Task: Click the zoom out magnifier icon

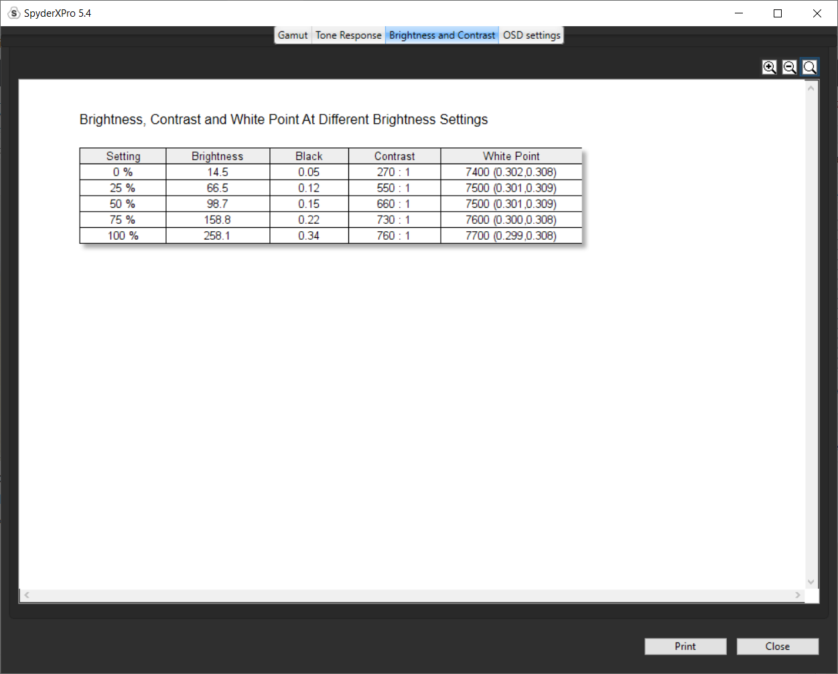Action: click(x=790, y=67)
